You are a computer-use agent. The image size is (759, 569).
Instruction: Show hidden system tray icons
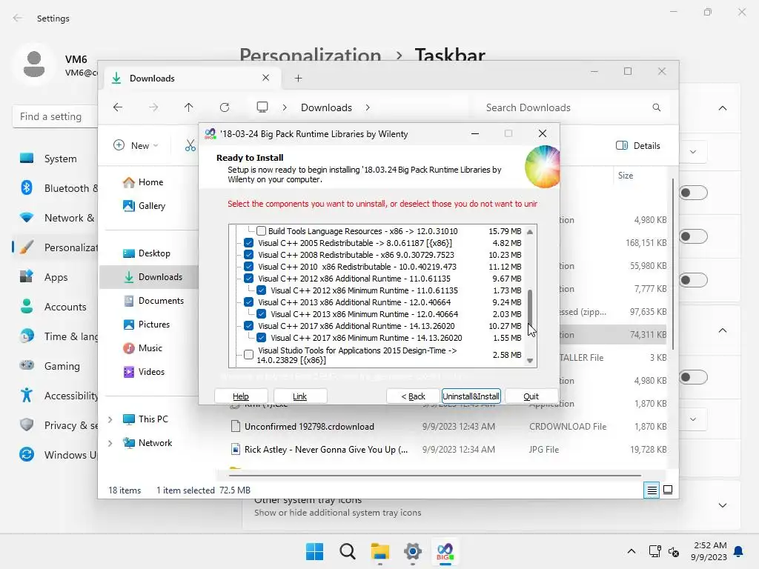tap(632, 551)
